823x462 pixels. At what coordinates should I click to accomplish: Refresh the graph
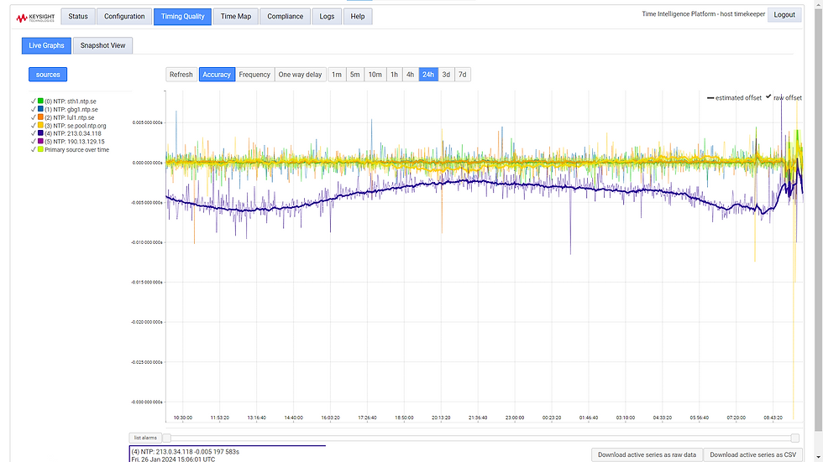coord(181,75)
